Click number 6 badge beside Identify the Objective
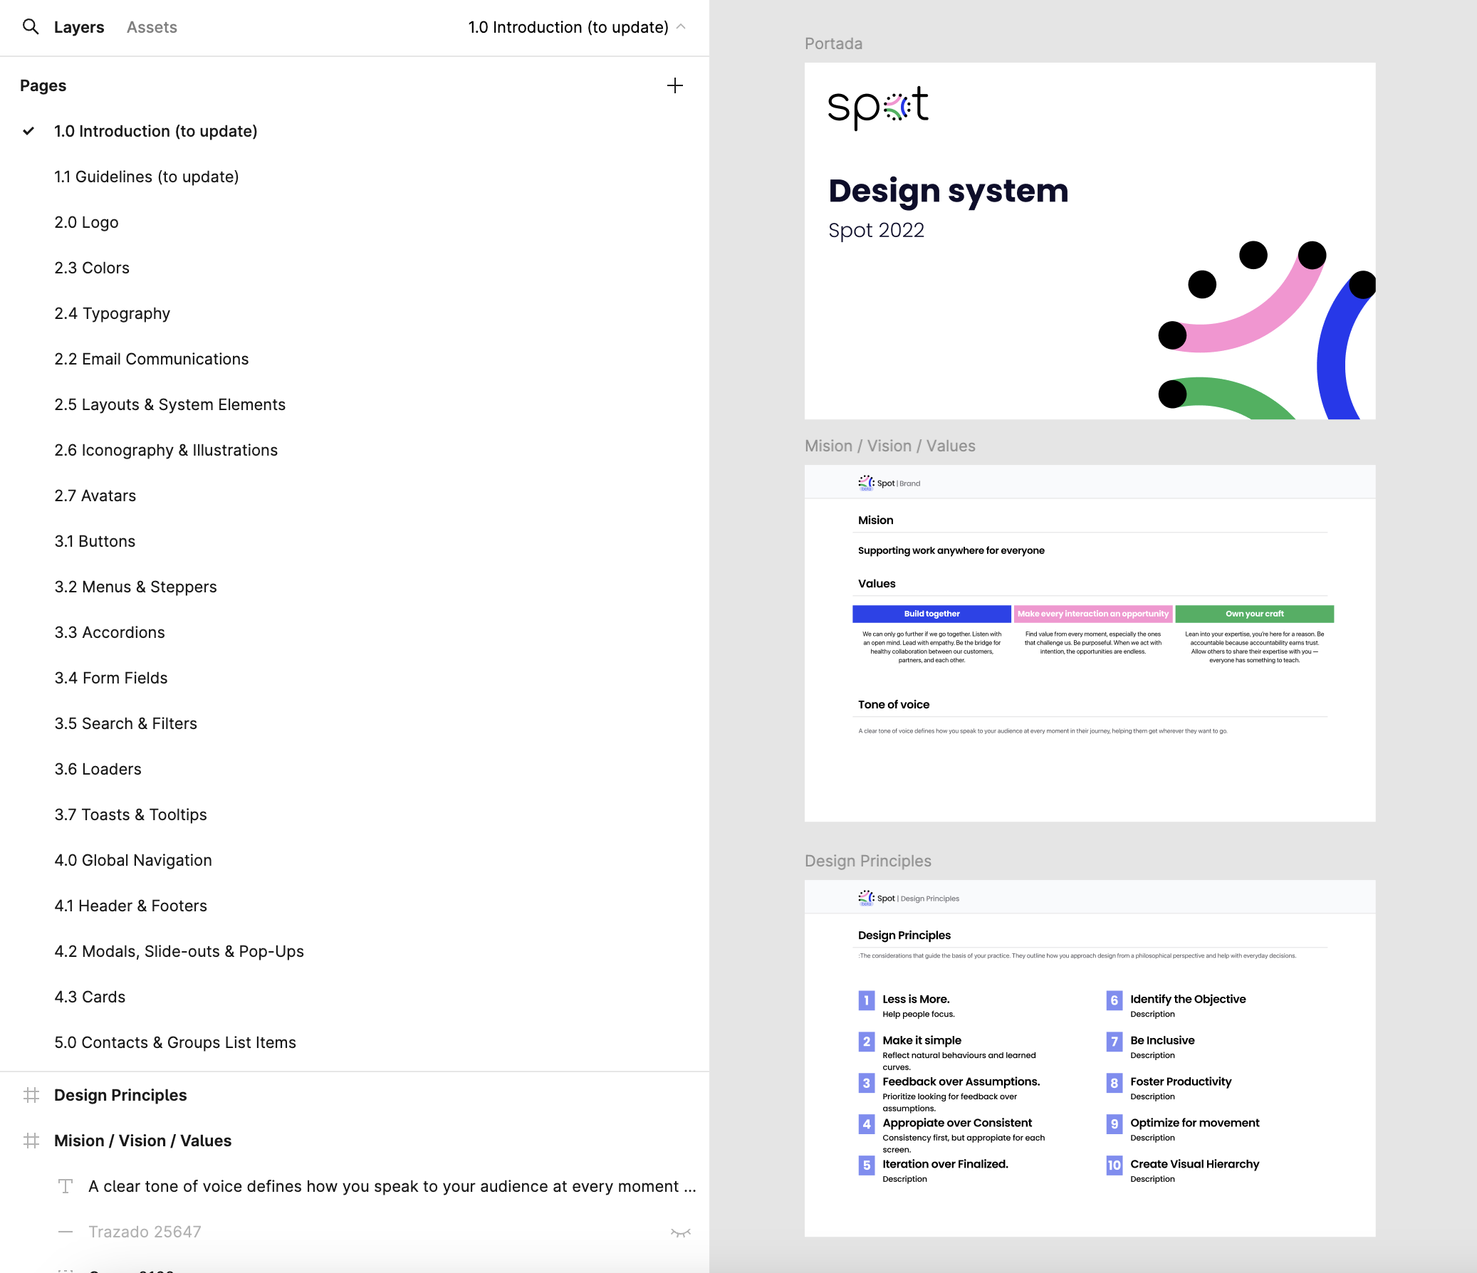The height and width of the screenshot is (1273, 1477). 1115,1000
